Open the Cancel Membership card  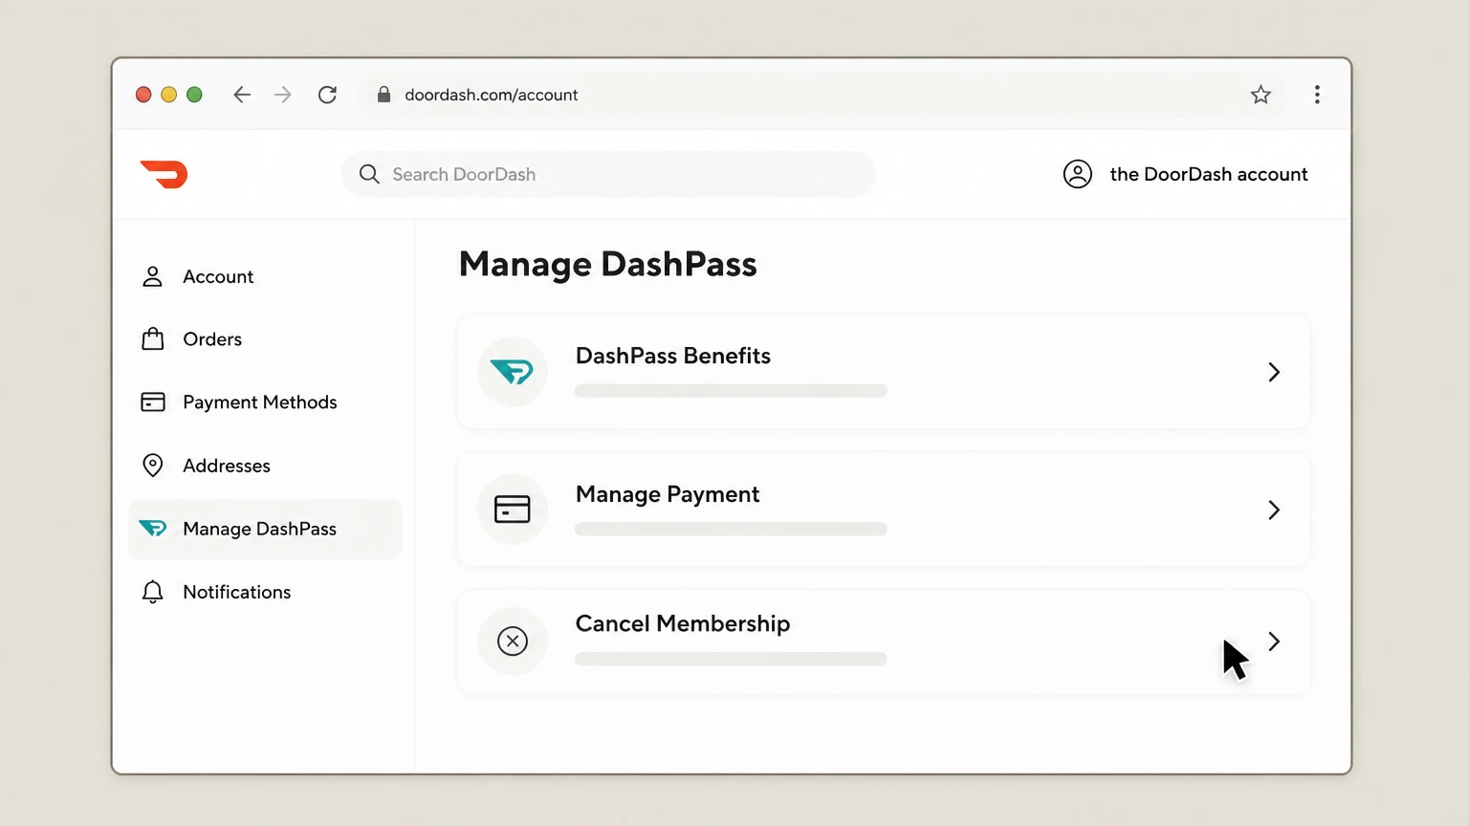tap(884, 641)
